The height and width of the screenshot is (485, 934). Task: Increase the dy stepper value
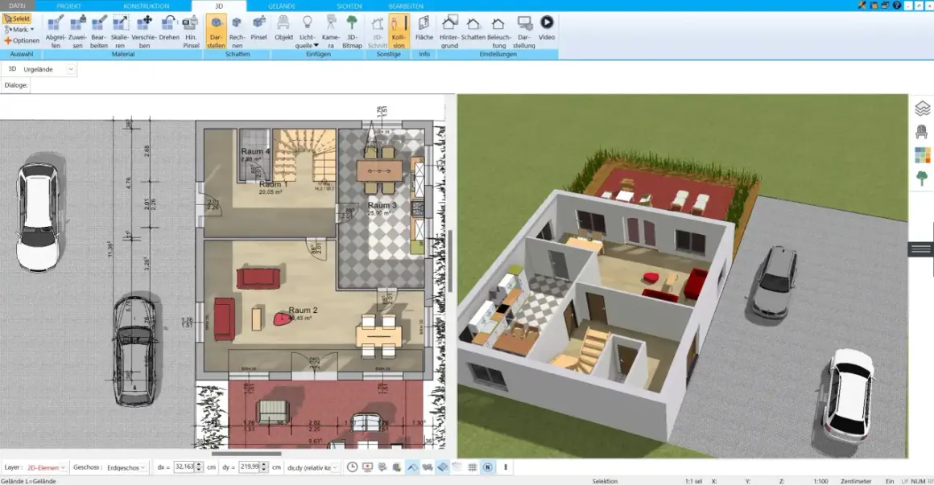[x=264, y=465]
